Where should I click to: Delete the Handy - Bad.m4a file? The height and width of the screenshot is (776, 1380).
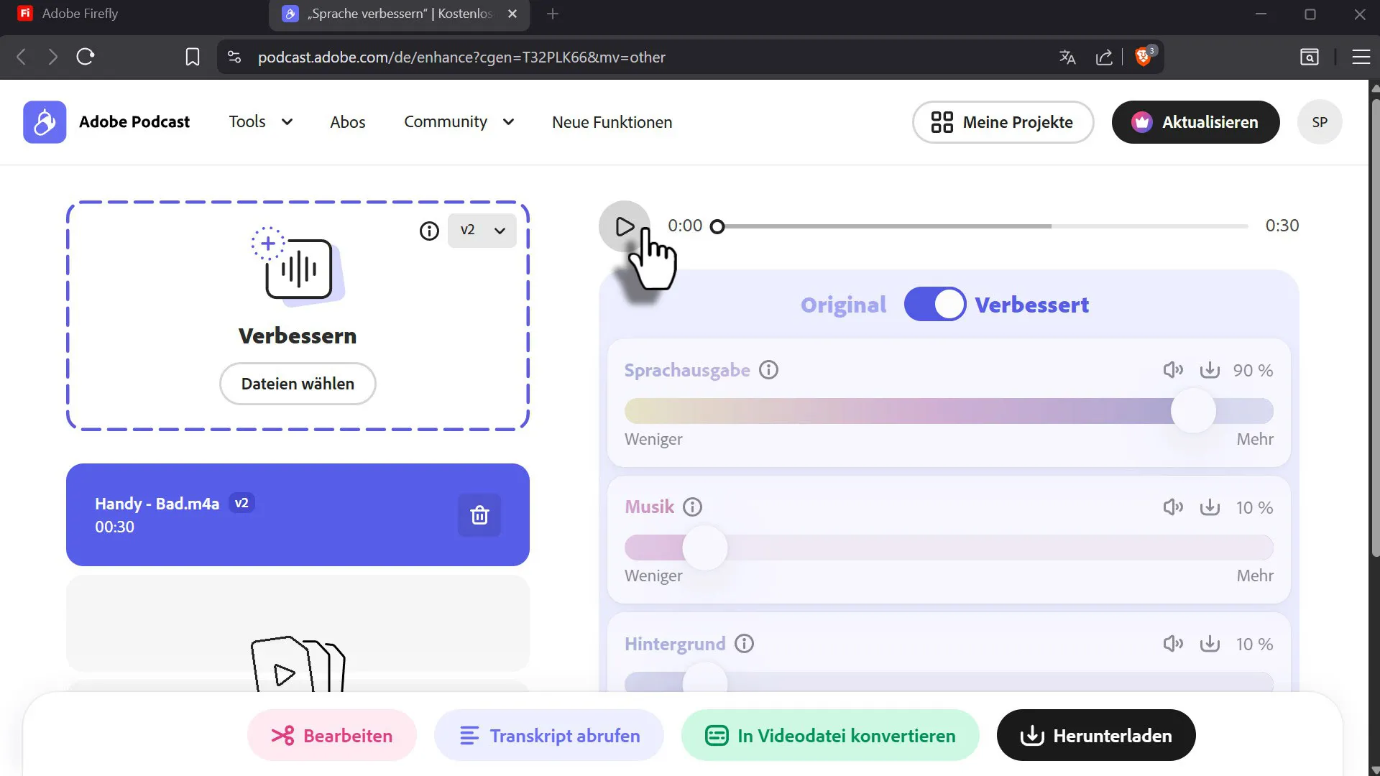pos(479,515)
